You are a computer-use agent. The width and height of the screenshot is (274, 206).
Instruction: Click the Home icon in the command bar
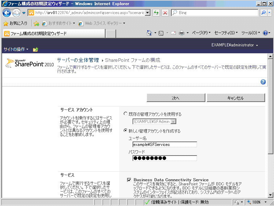149,33
